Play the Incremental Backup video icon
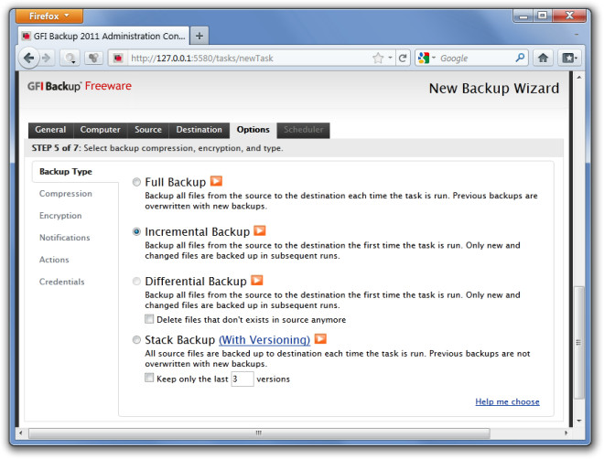Image resolution: width=604 pixels, height=459 pixels. (260, 230)
